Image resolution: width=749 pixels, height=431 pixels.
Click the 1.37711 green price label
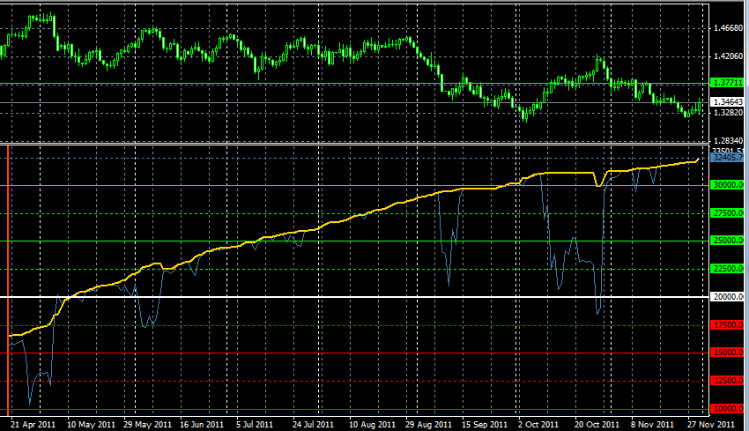point(726,83)
